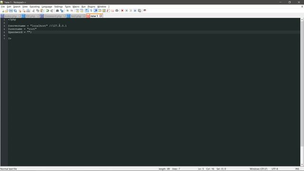Viewport: 304px width, 171px height.
Task: Click the Print toolbar icon
Action: click(x=28, y=10)
